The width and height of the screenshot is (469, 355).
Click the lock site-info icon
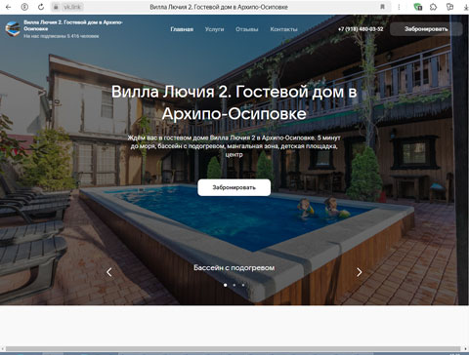(56, 7)
